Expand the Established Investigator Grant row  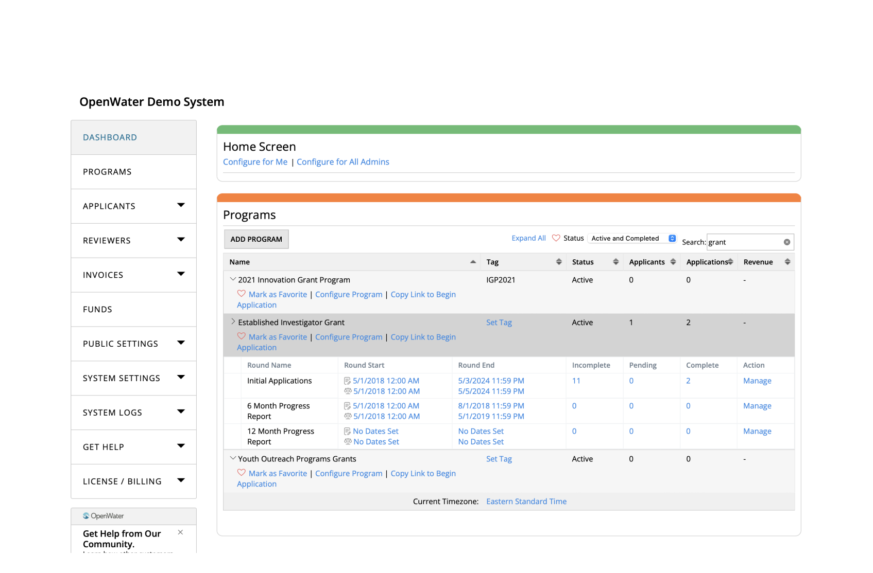click(x=233, y=322)
